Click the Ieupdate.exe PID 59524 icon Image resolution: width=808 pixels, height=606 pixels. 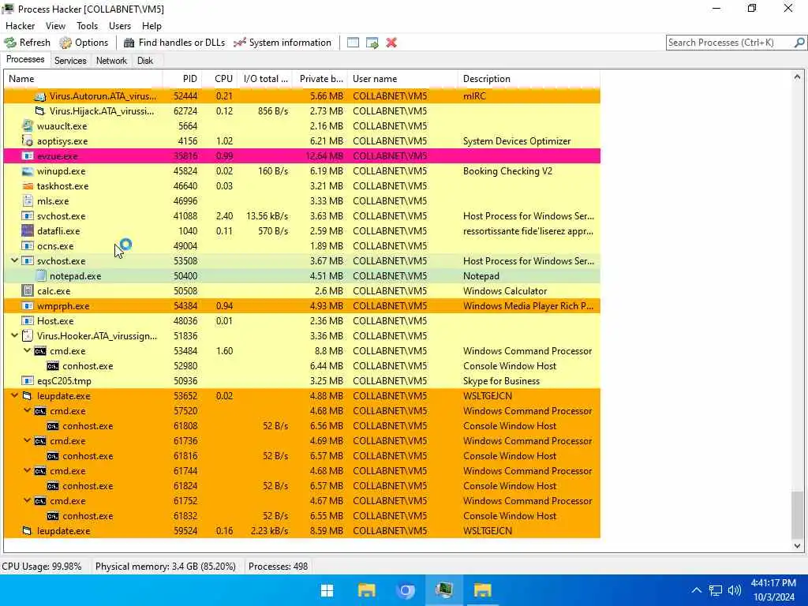[x=28, y=531]
